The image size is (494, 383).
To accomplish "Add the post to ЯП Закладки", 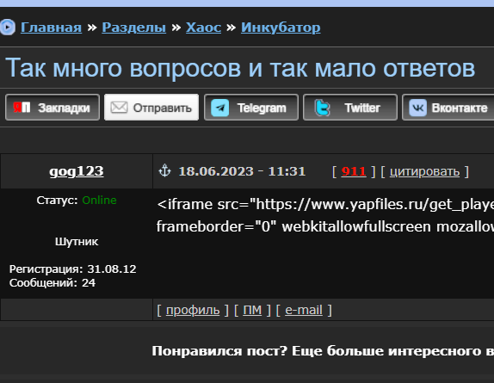I will tap(52, 108).
